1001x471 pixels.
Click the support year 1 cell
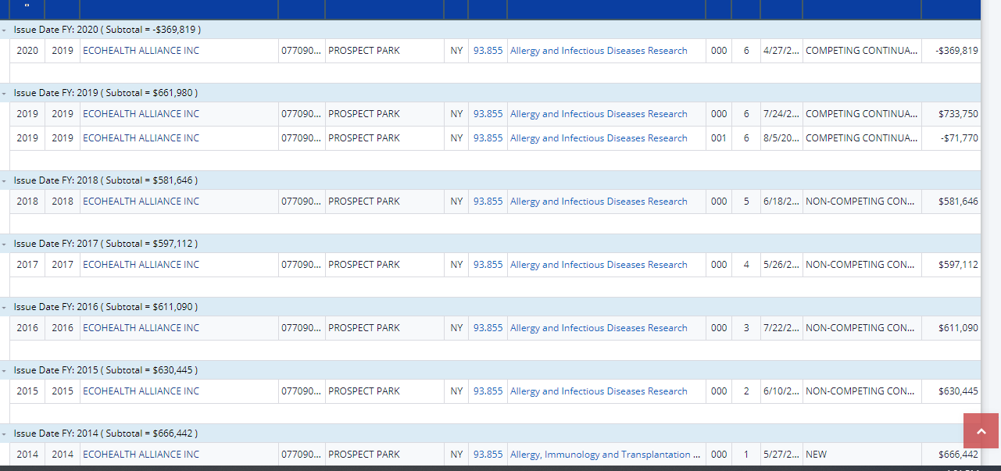tap(746, 455)
